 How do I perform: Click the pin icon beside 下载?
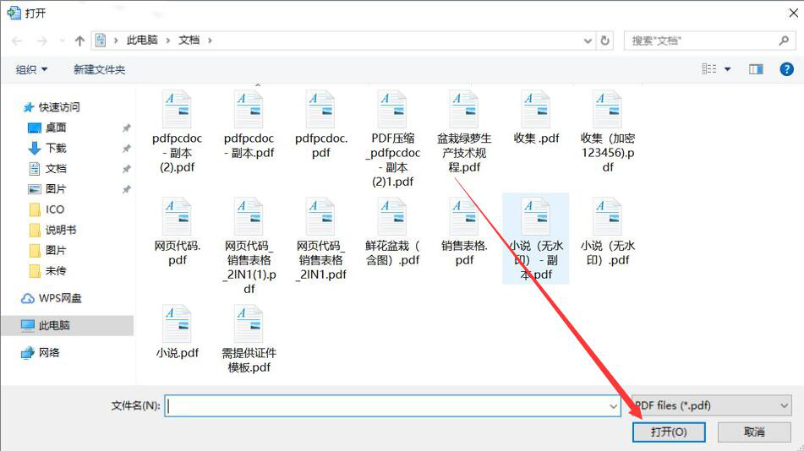click(126, 149)
